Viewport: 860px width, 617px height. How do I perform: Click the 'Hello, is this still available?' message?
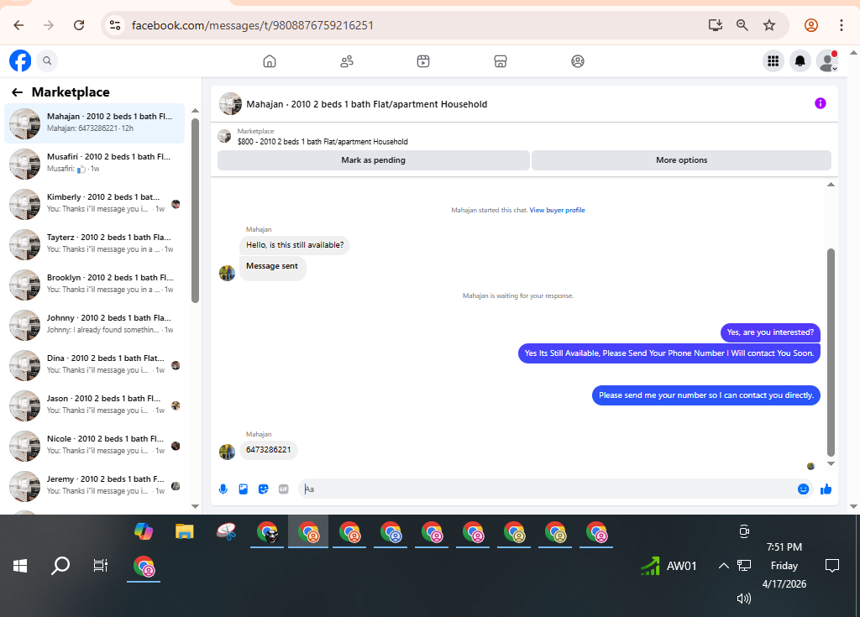pyautogui.click(x=295, y=245)
